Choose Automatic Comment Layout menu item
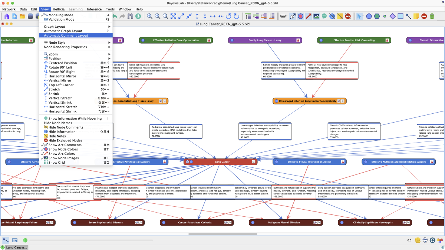The height and width of the screenshot is (250, 445). [x=75, y=36]
